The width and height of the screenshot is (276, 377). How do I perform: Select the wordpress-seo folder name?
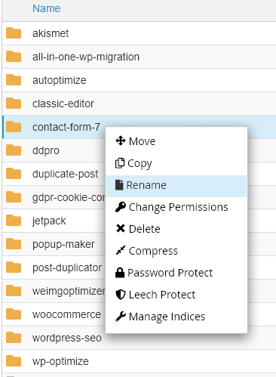(67, 338)
